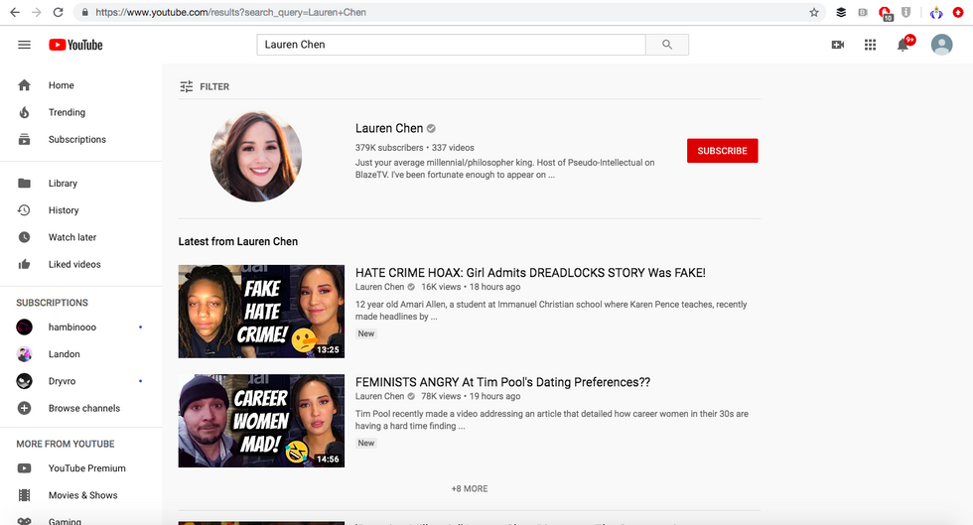973x525 pixels.
Task: Open the YouTube apps grid
Action: (870, 45)
